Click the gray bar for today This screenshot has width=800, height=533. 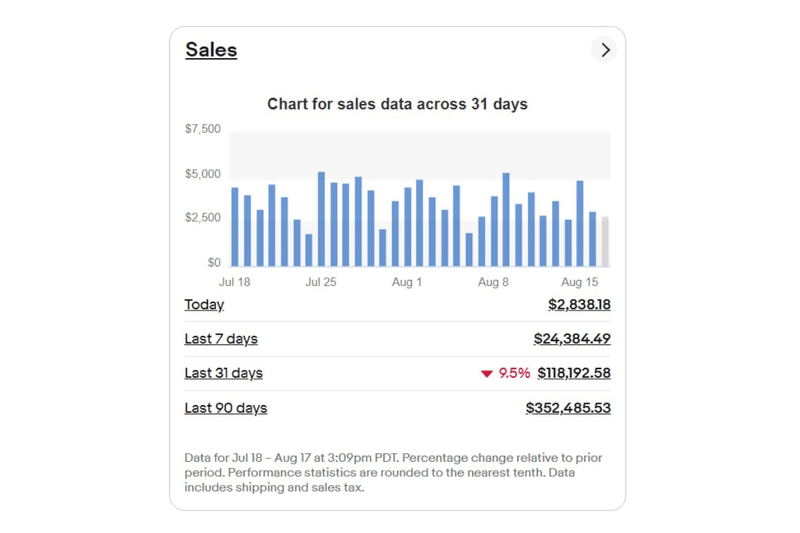tap(605, 241)
